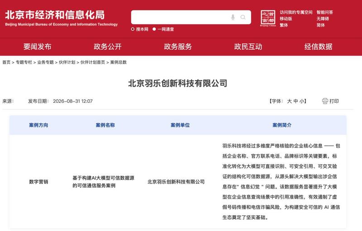
Task: Open the 政务公开 menu
Action: pos(108,47)
